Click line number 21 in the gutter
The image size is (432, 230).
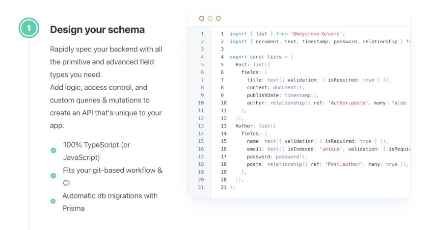(x=201, y=187)
